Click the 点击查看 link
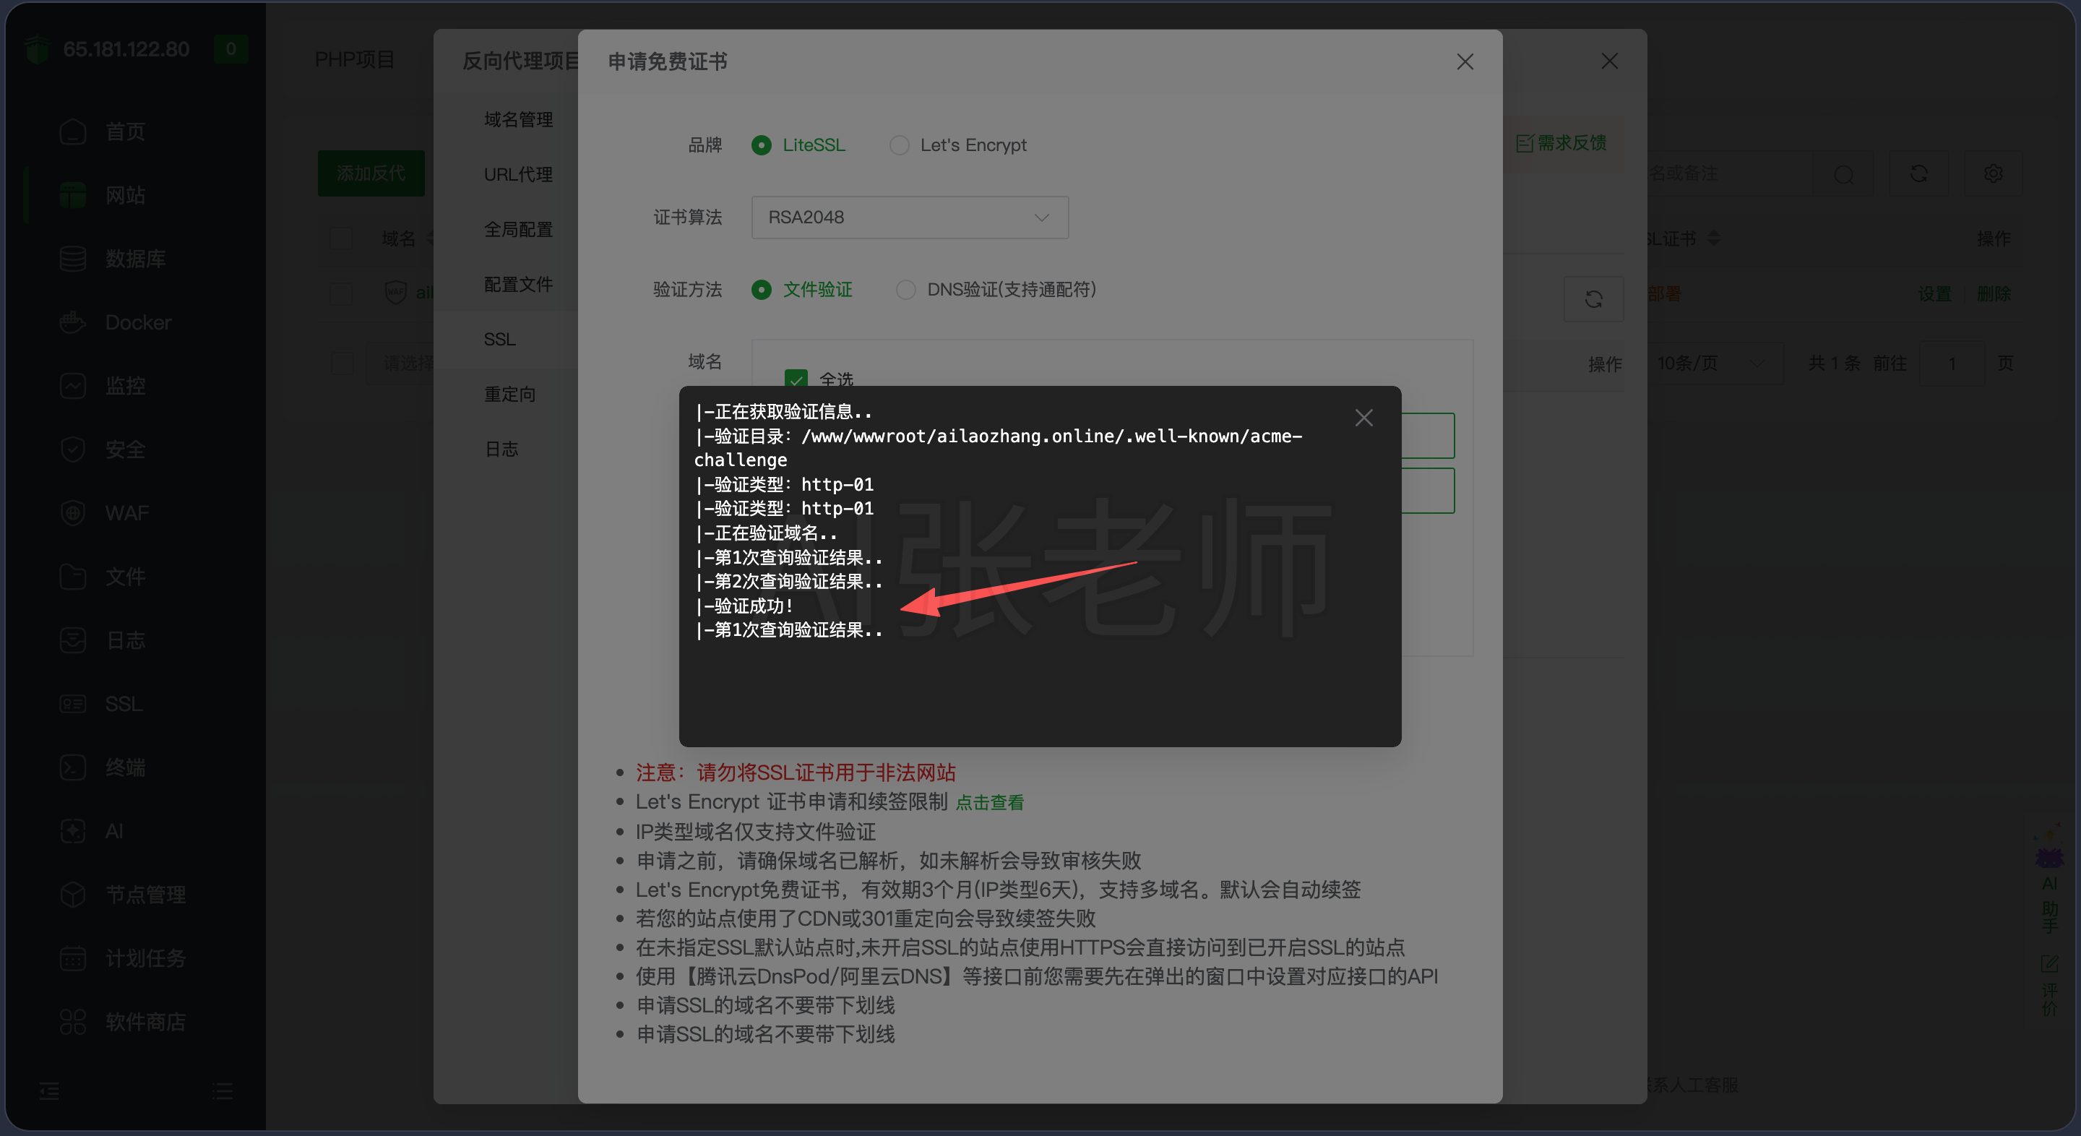The image size is (2081, 1136). [990, 802]
